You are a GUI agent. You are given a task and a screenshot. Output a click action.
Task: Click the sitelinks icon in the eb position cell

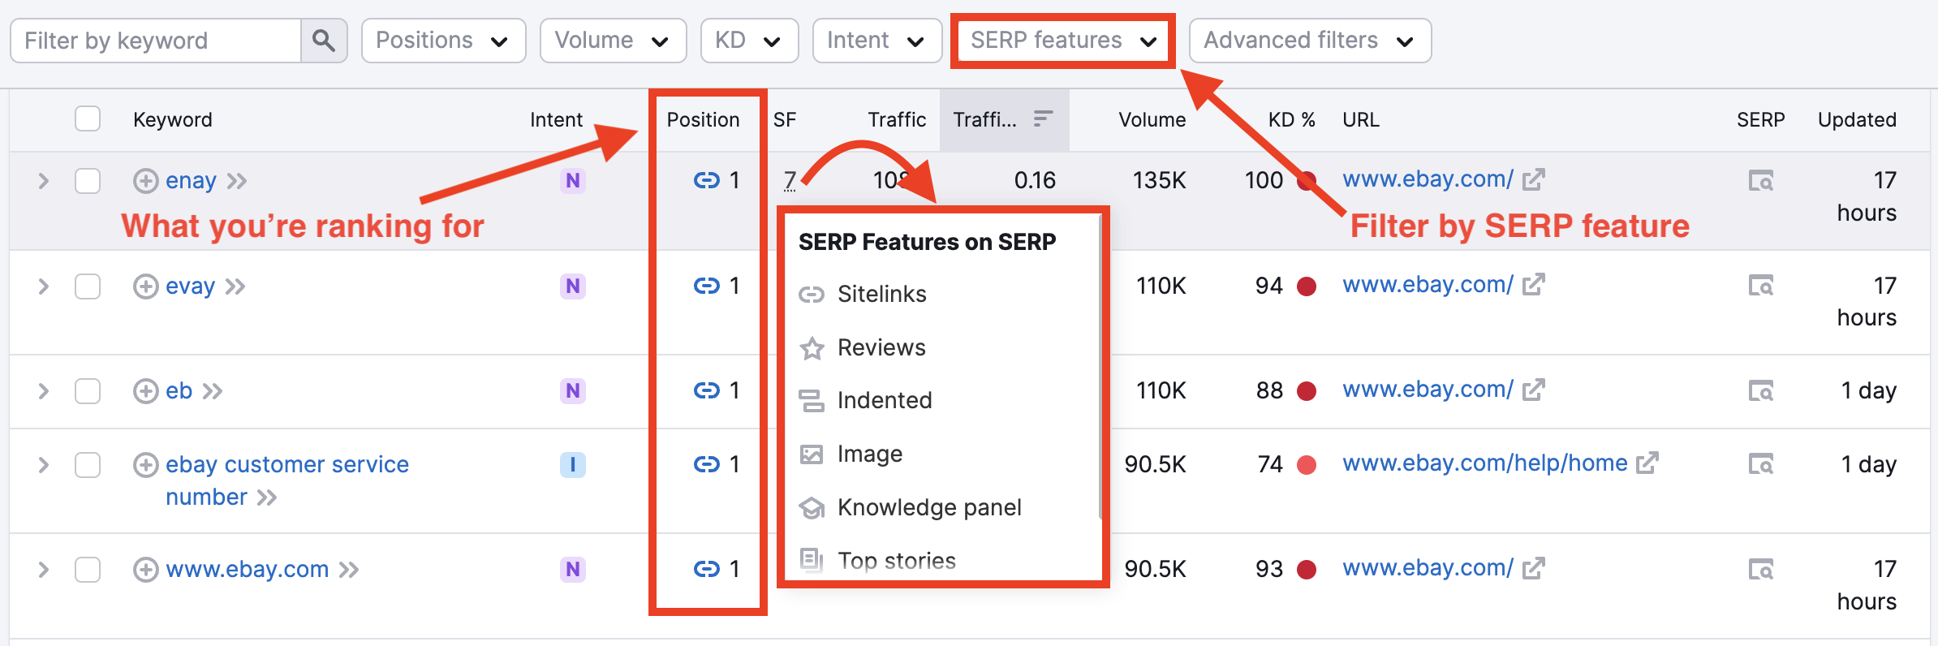[x=706, y=390]
